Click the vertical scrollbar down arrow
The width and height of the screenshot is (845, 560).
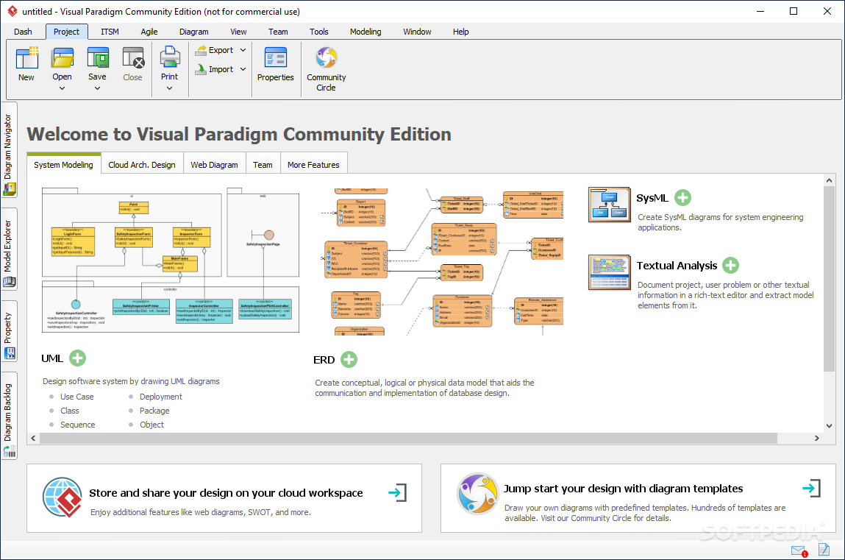829,426
